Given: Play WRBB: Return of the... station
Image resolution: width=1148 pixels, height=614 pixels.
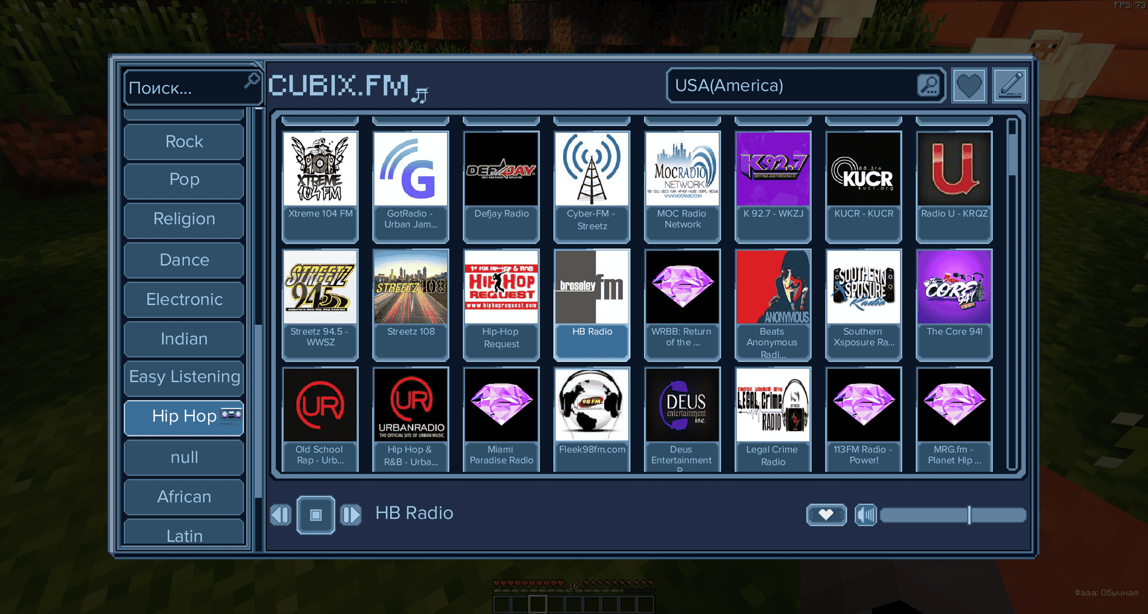Looking at the screenshot, I should point(683,304).
